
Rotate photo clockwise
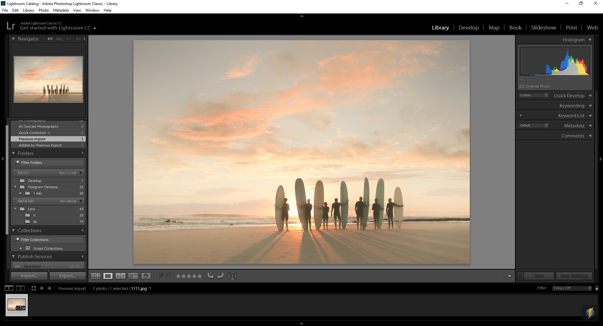(221, 276)
